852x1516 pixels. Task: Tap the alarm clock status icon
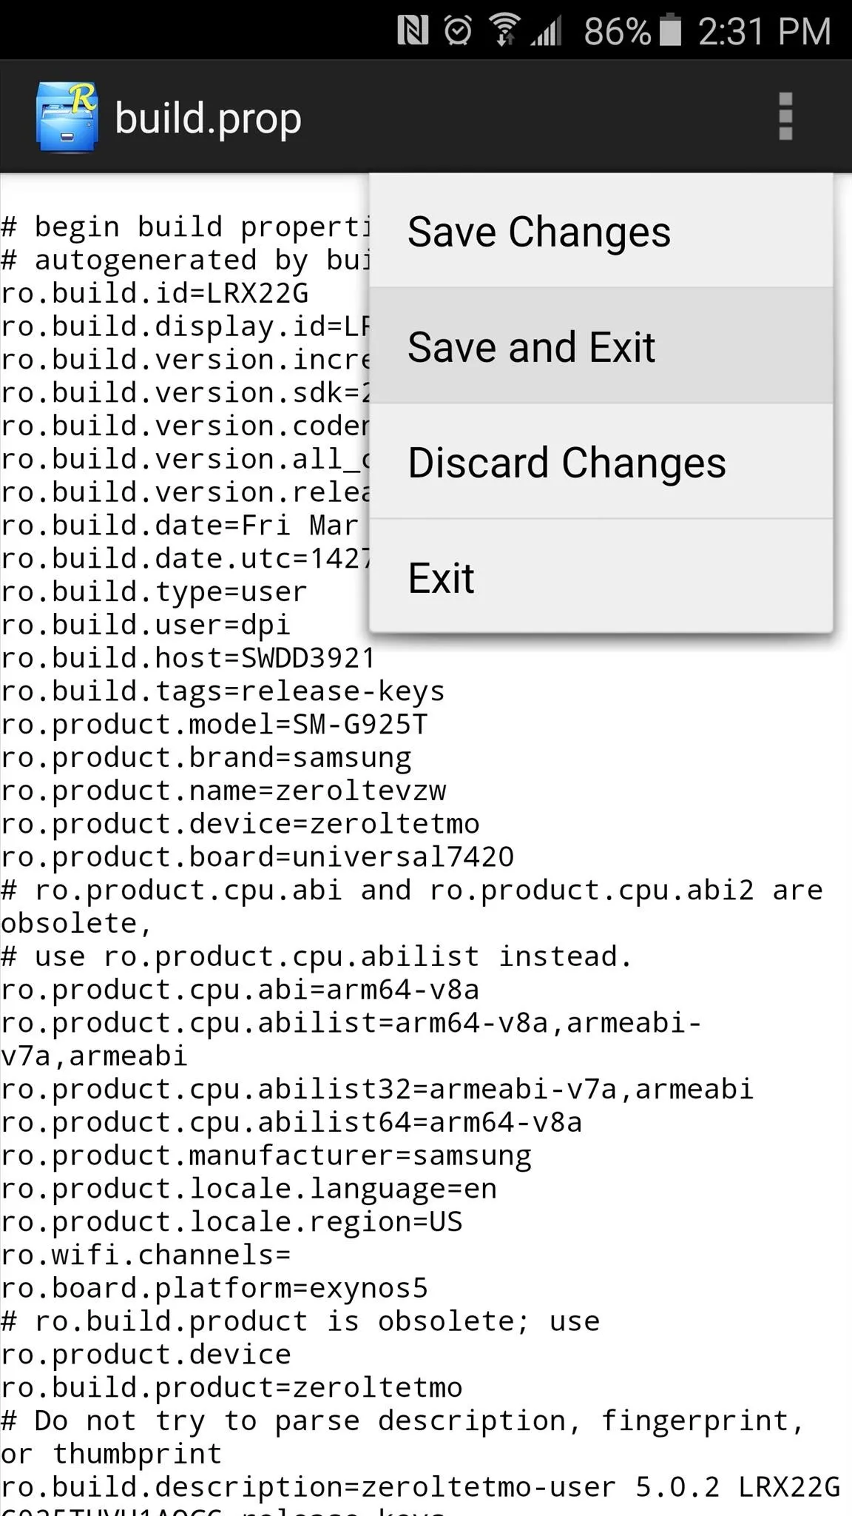click(458, 31)
